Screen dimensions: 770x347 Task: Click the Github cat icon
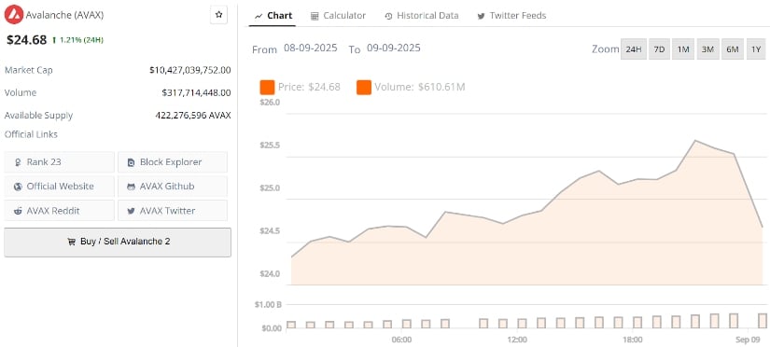tap(131, 187)
